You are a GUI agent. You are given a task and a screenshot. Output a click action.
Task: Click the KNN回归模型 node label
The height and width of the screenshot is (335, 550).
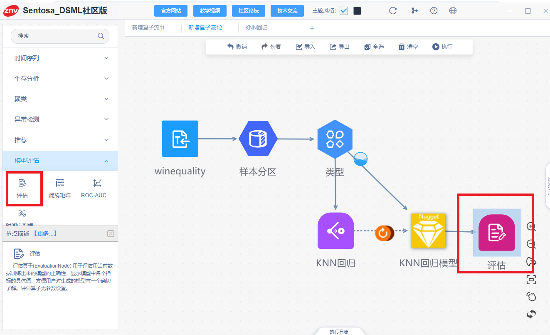(428, 263)
